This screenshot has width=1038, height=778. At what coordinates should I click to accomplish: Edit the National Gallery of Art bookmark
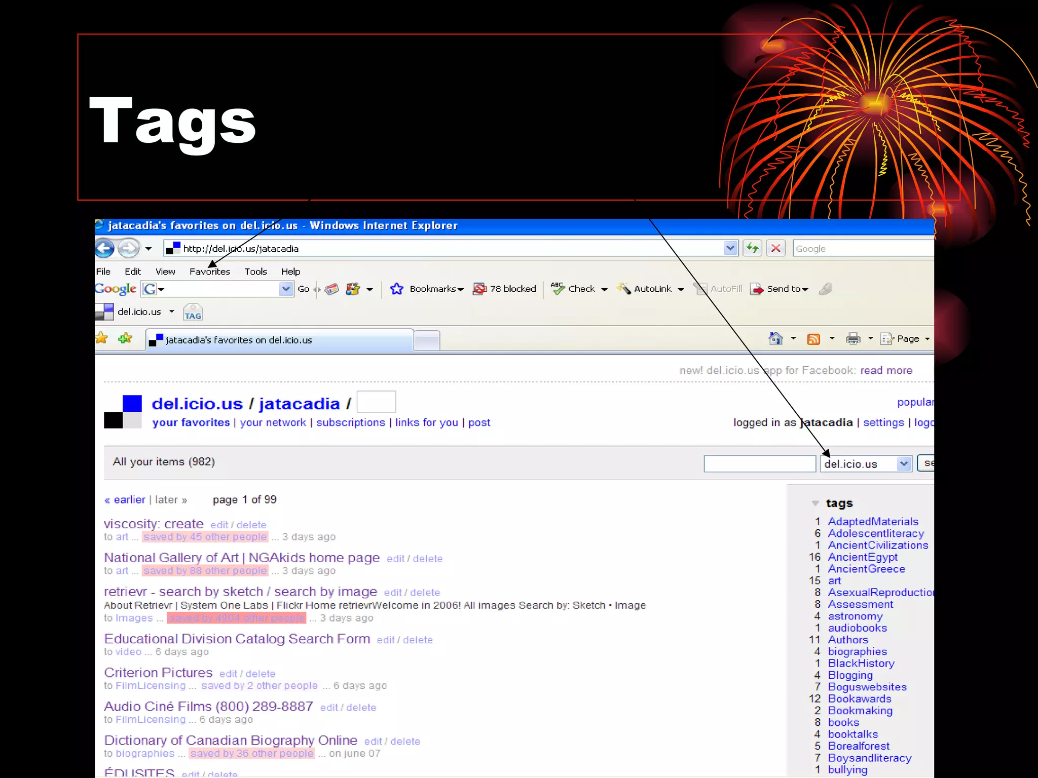[395, 559]
